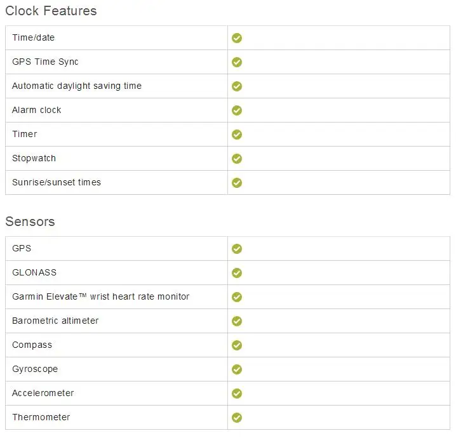Click the green check in the GPS sensor row
This screenshot has width=456, height=438.
tap(237, 249)
